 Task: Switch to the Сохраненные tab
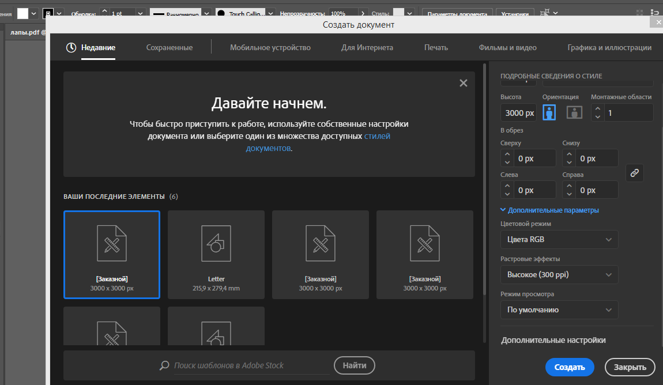tap(169, 48)
